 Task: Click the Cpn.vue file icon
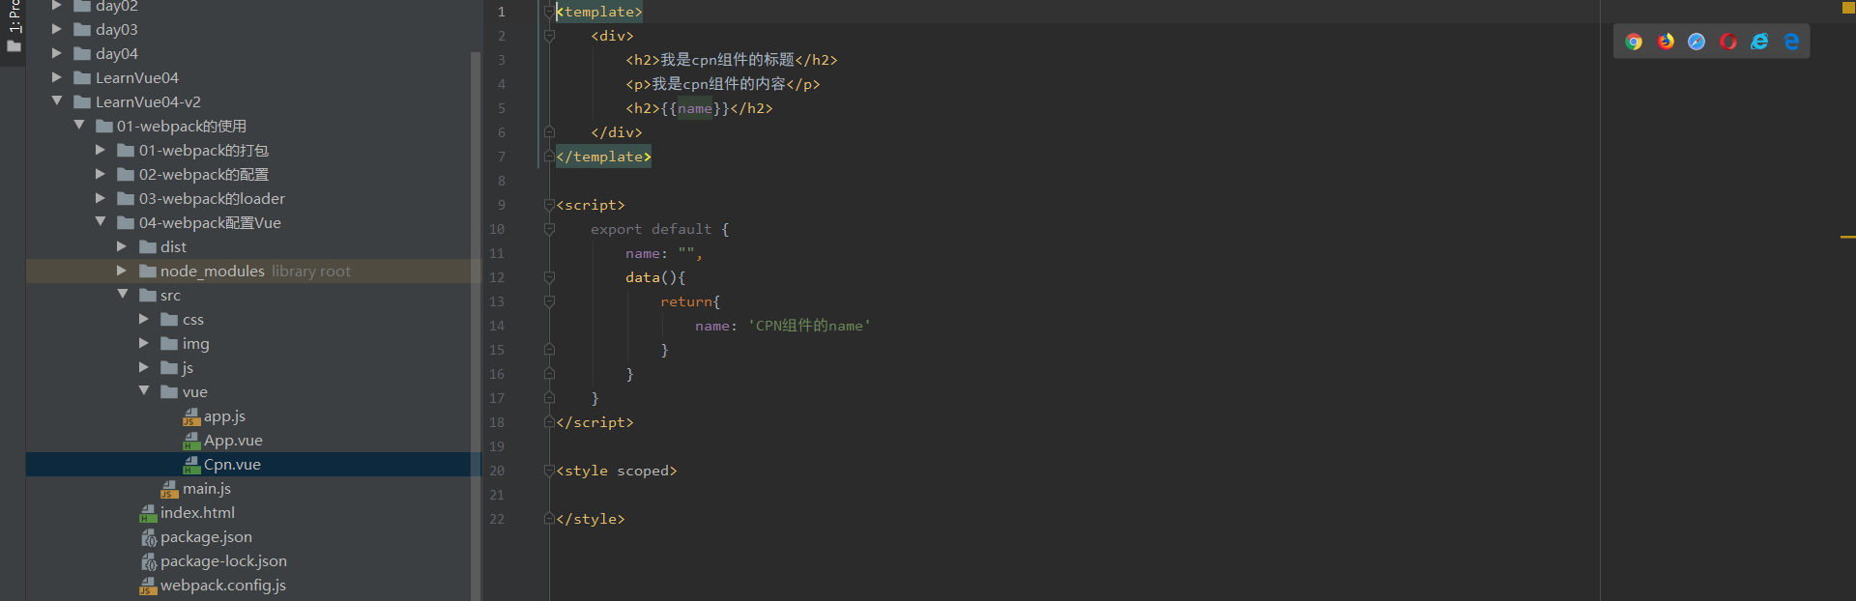point(191,465)
